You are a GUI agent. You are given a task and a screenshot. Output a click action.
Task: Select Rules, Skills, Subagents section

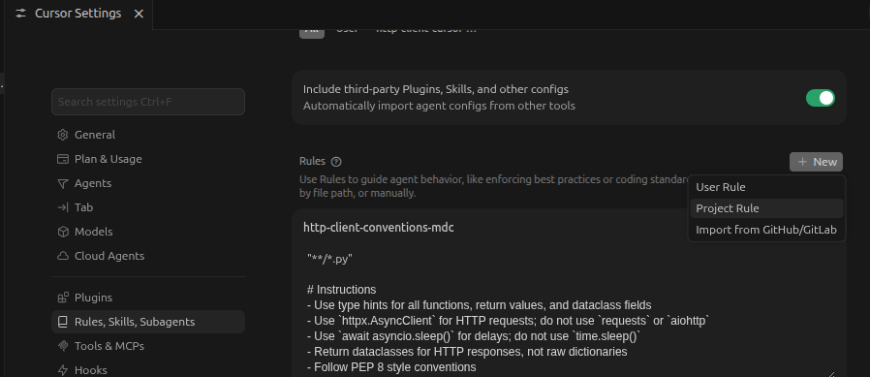click(148, 322)
